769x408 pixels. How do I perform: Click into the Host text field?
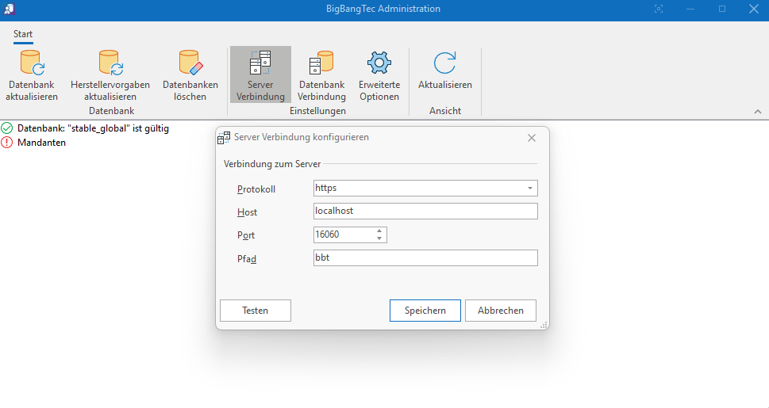(x=425, y=212)
